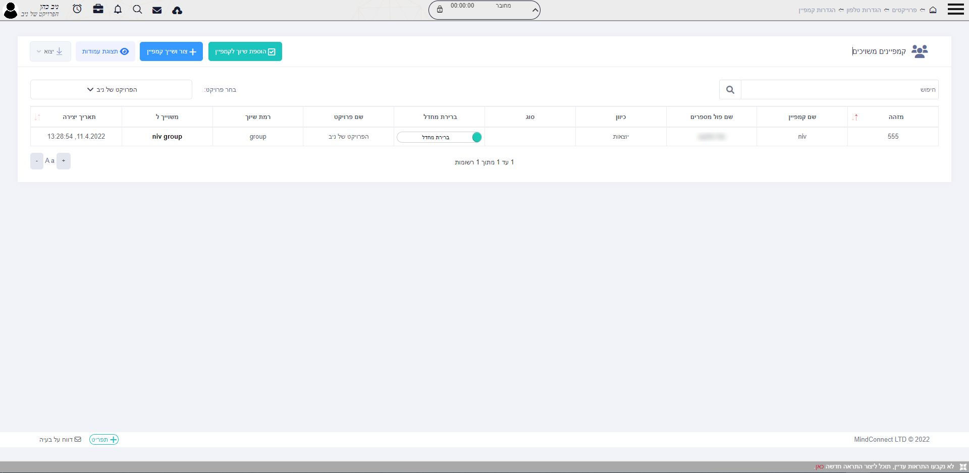The image size is (969, 473).
Task: Expand the project selector הפרויקט של ניב
Action: (111, 90)
